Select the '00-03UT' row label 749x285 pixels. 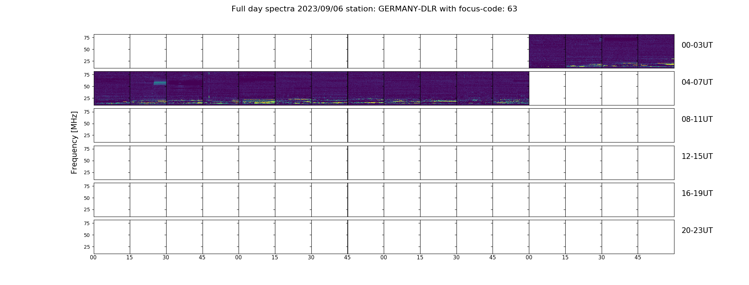coord(697,45)
